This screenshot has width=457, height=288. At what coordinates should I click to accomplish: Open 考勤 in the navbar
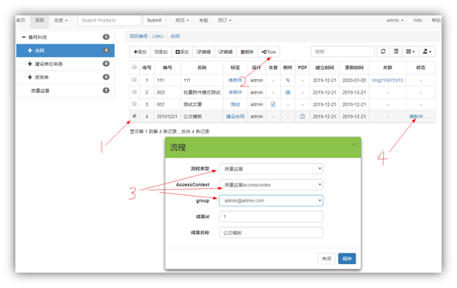203,21
